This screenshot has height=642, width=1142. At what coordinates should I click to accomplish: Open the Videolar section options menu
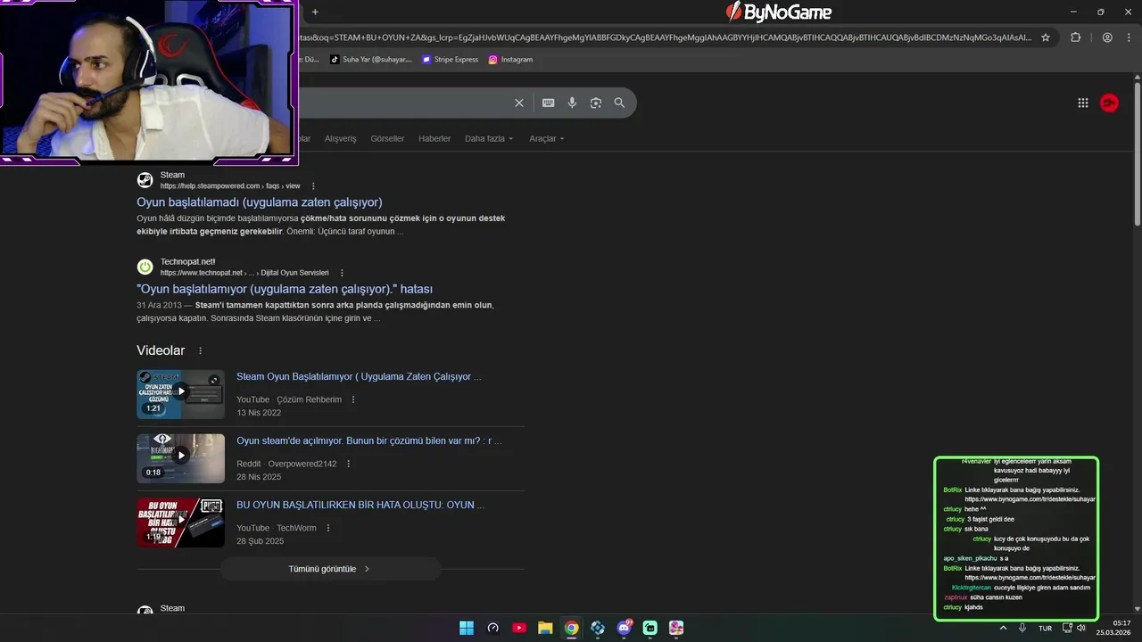200,351
